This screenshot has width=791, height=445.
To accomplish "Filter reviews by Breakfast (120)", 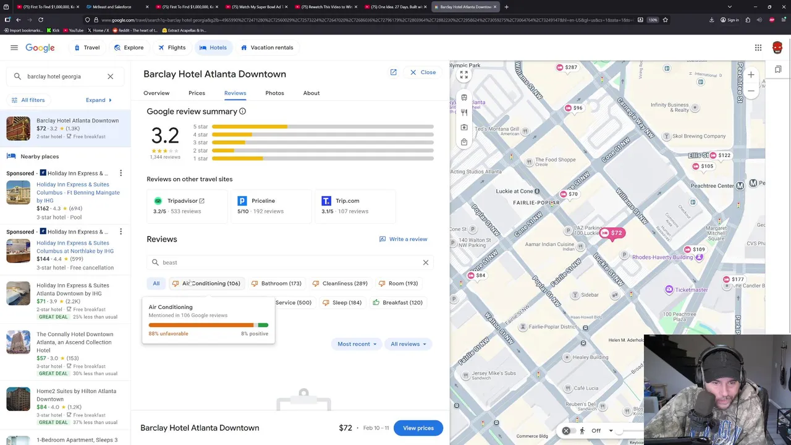I will coord(397,302).
